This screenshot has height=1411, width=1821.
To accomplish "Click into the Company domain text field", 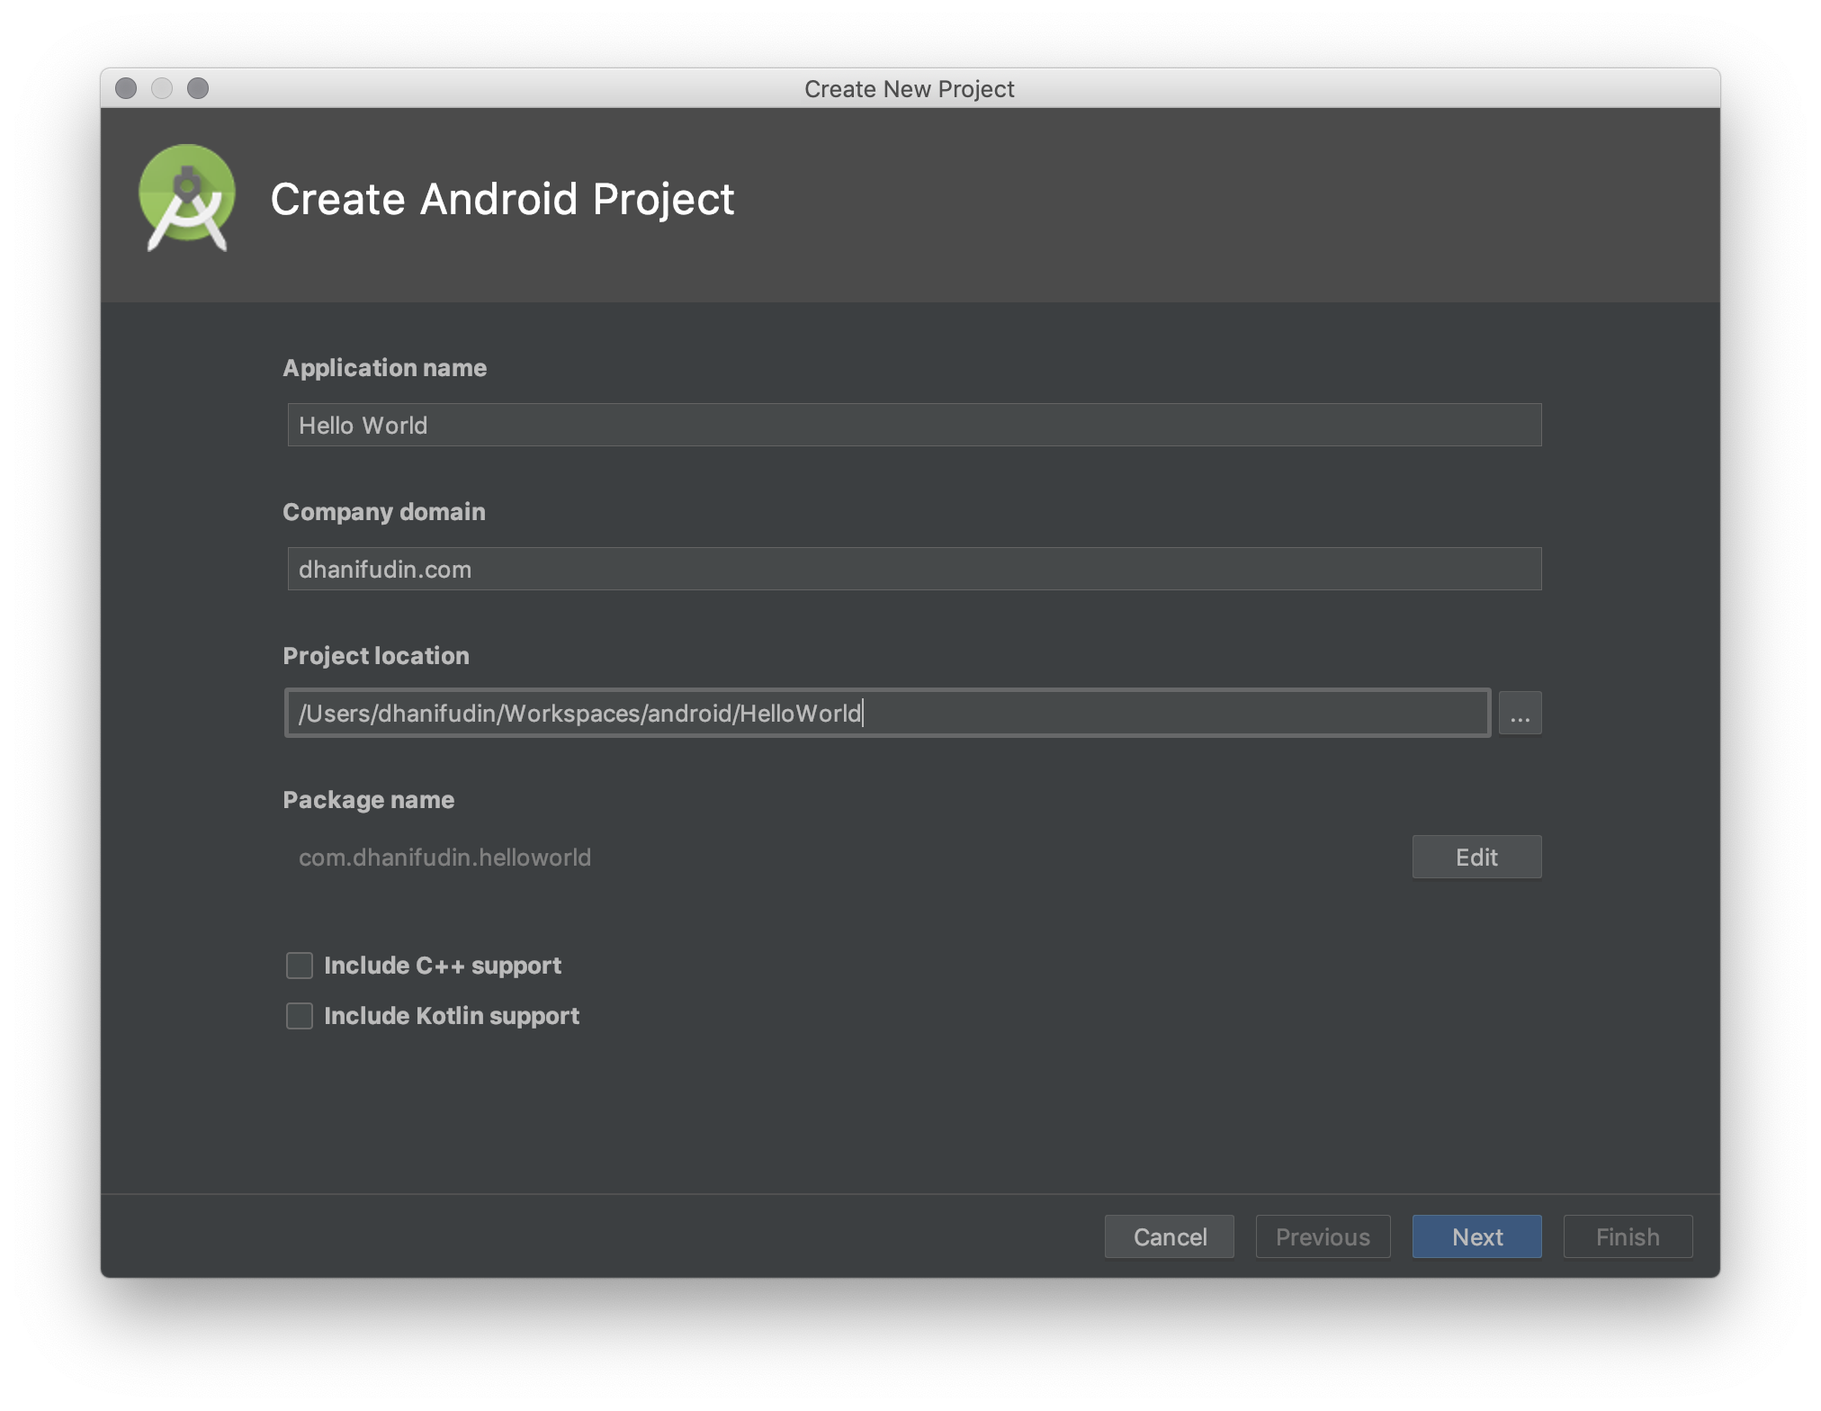I will click(913, 569).
